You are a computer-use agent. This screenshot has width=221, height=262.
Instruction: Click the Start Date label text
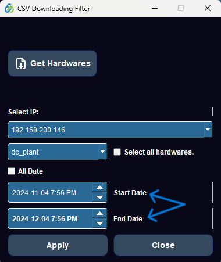point(130,193)
